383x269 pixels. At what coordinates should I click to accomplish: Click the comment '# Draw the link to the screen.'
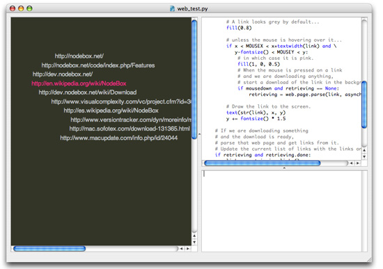pyautogui.click(x=268, y=106)
